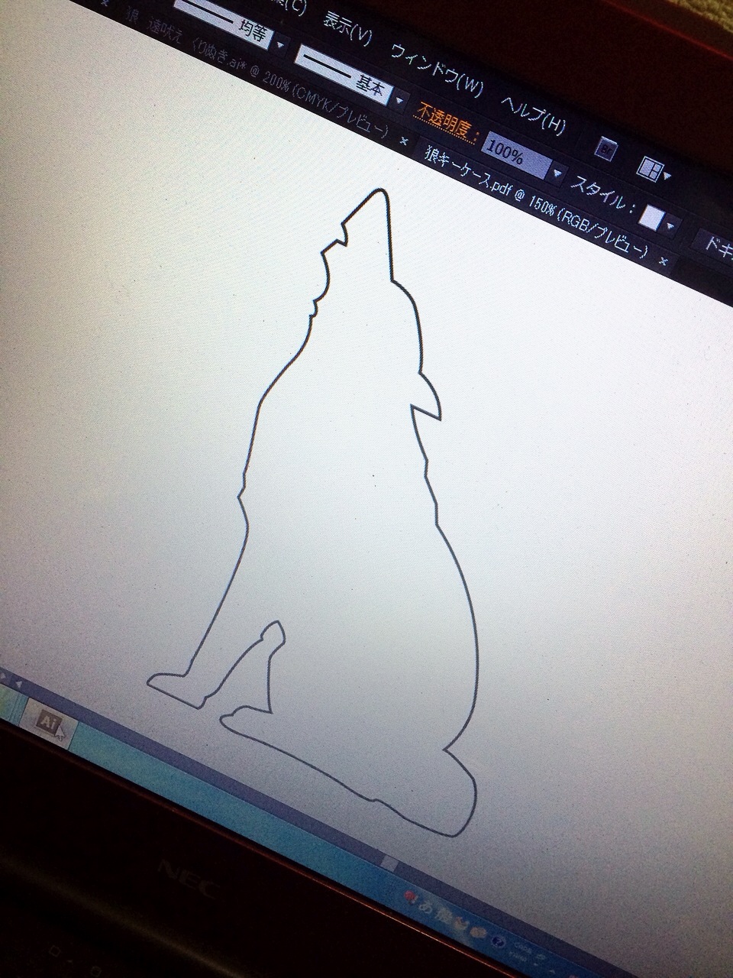The image size is (733, 978).
Task: Open the opacity percentage dropdown arrow
Action: 557,173
